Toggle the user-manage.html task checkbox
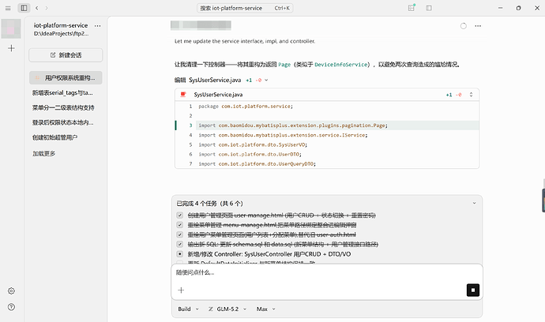The image size is (545, 322). pyautogui.click(x=180, y=215)
